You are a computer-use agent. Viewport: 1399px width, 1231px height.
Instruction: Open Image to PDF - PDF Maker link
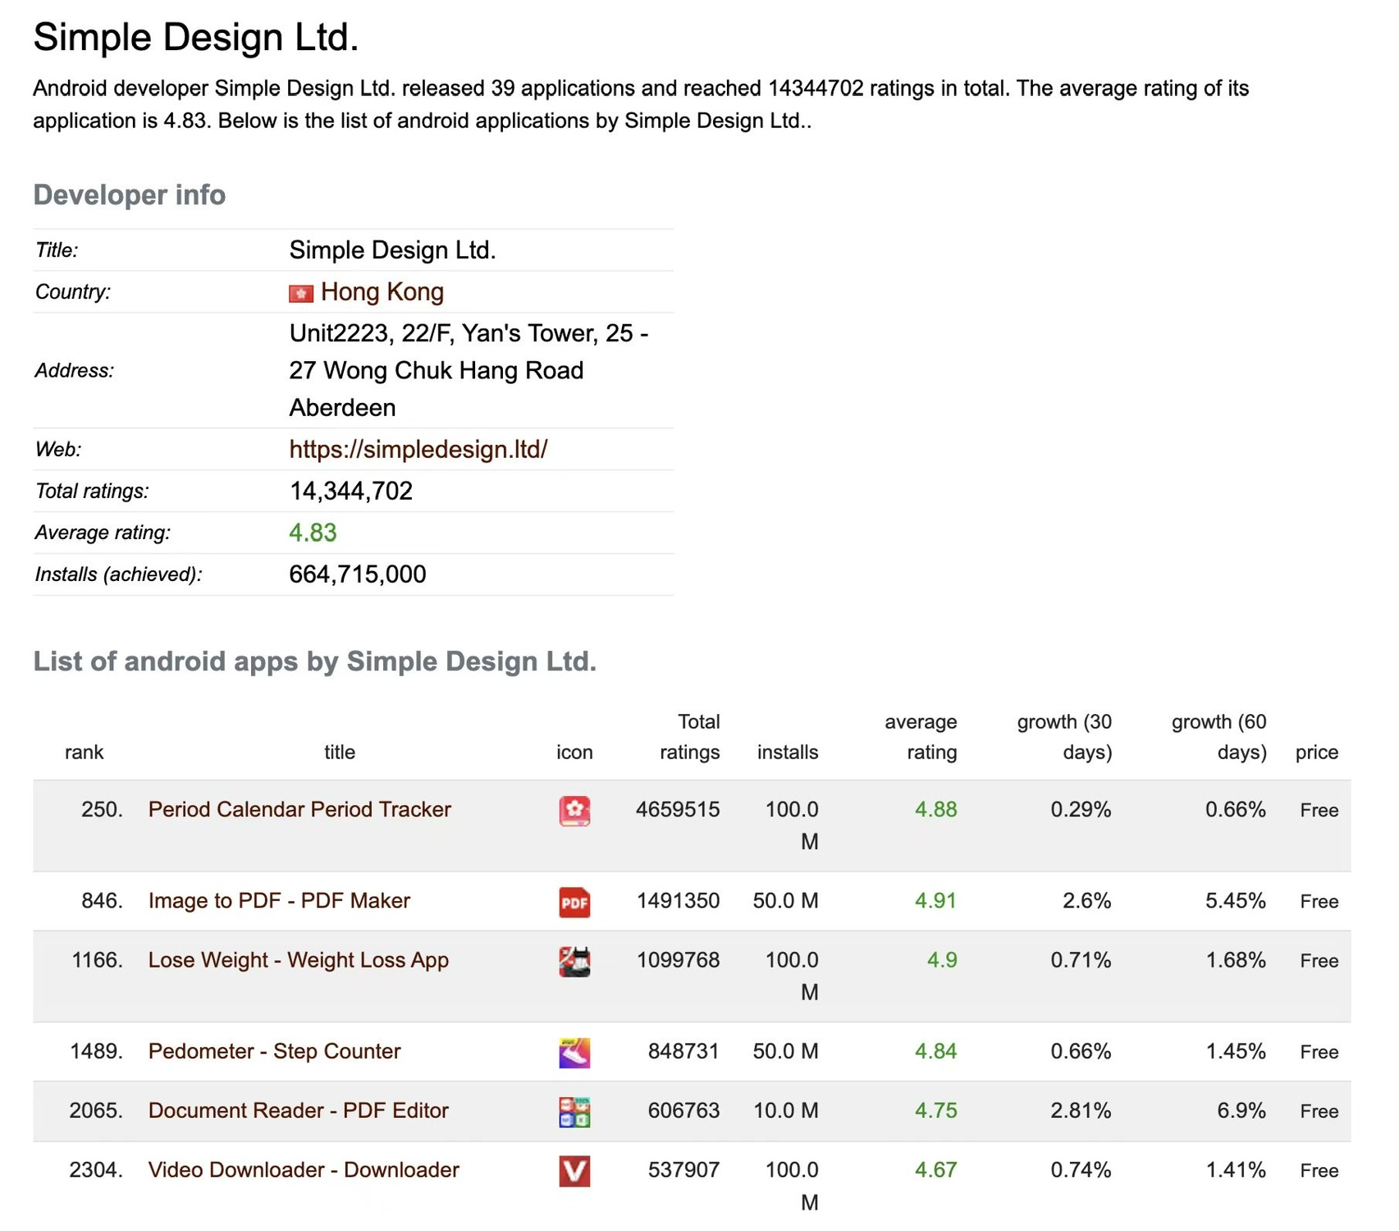coord(279,900)
